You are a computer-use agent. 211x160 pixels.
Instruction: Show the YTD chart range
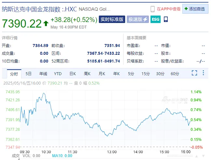coord(58,74)
